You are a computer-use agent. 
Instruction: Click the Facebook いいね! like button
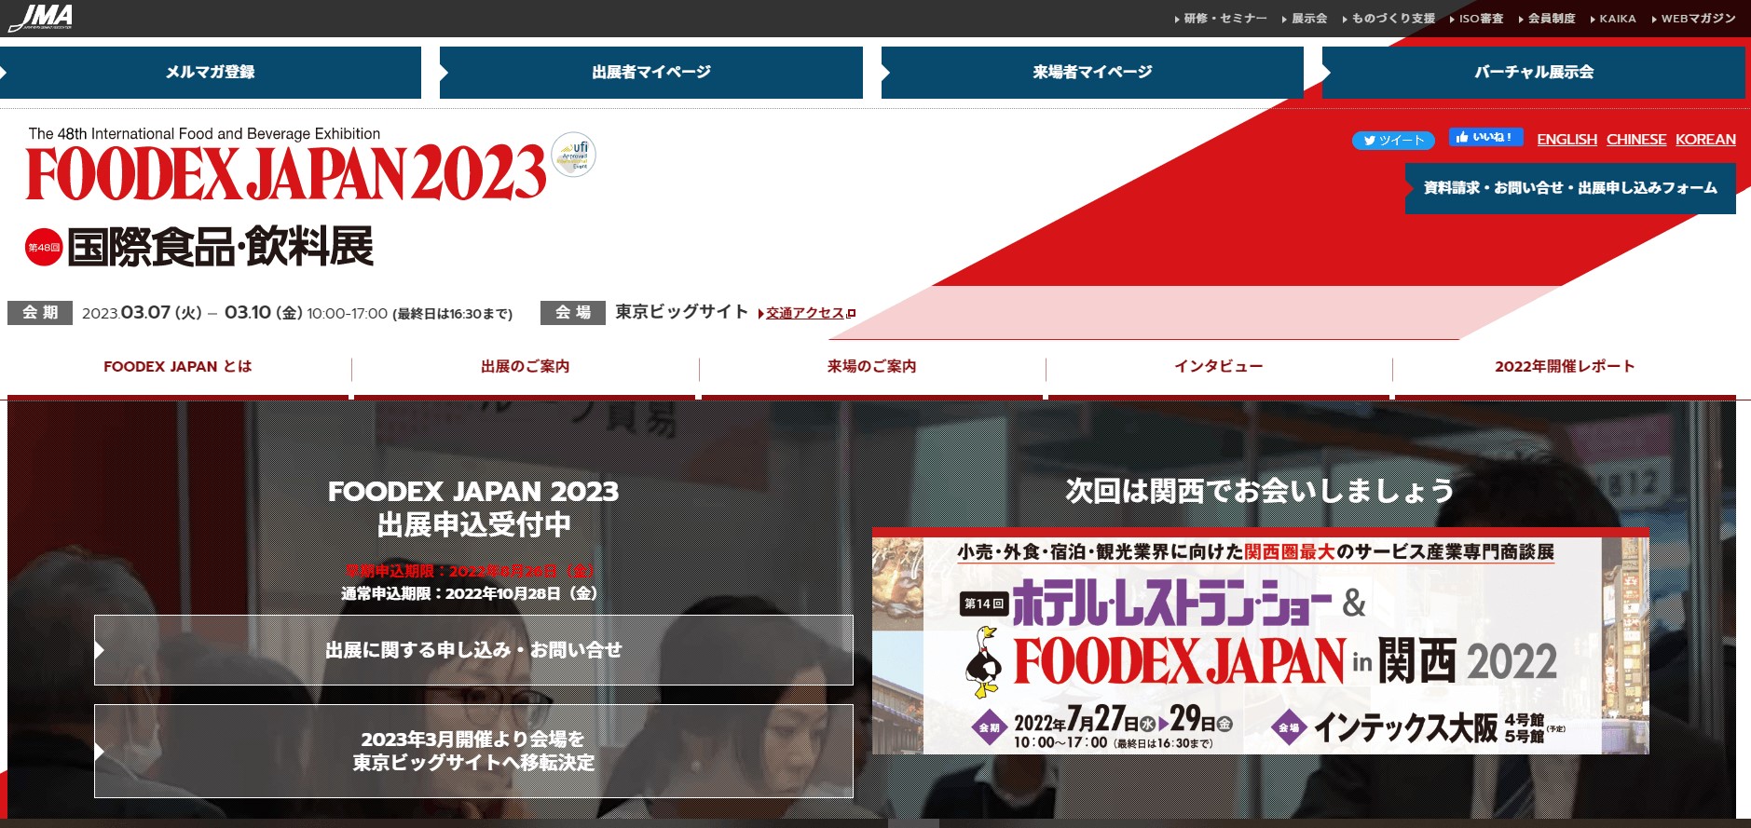1486,137
